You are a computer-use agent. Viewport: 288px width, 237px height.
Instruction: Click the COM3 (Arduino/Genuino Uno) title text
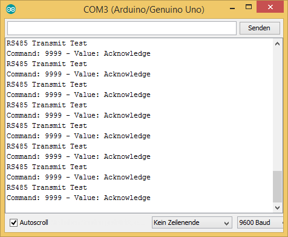(144, 10)
